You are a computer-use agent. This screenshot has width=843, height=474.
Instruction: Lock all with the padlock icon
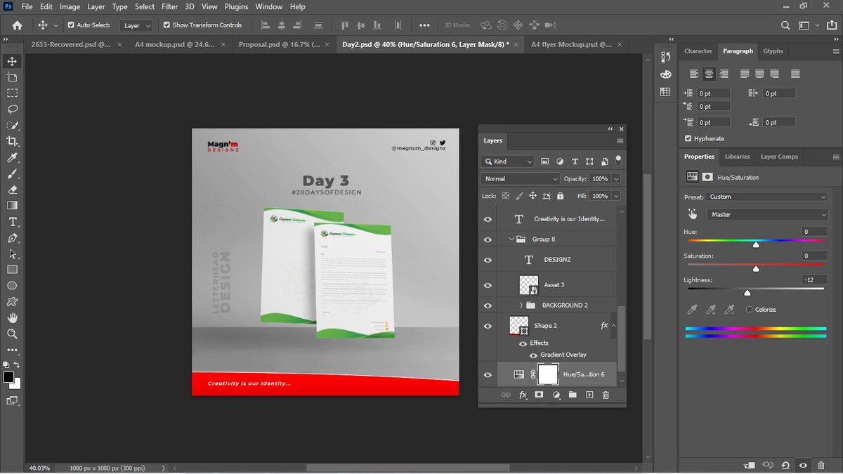560,196
